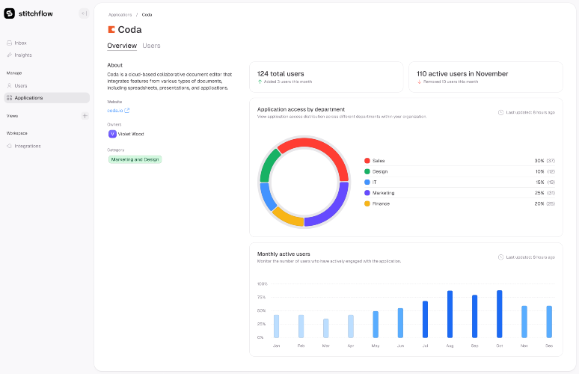Click the external link icon beside coda.io
The height and width of the screenshot is (374, 579).
(127, 111)
